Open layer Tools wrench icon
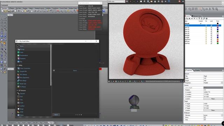 coord(204,19)
